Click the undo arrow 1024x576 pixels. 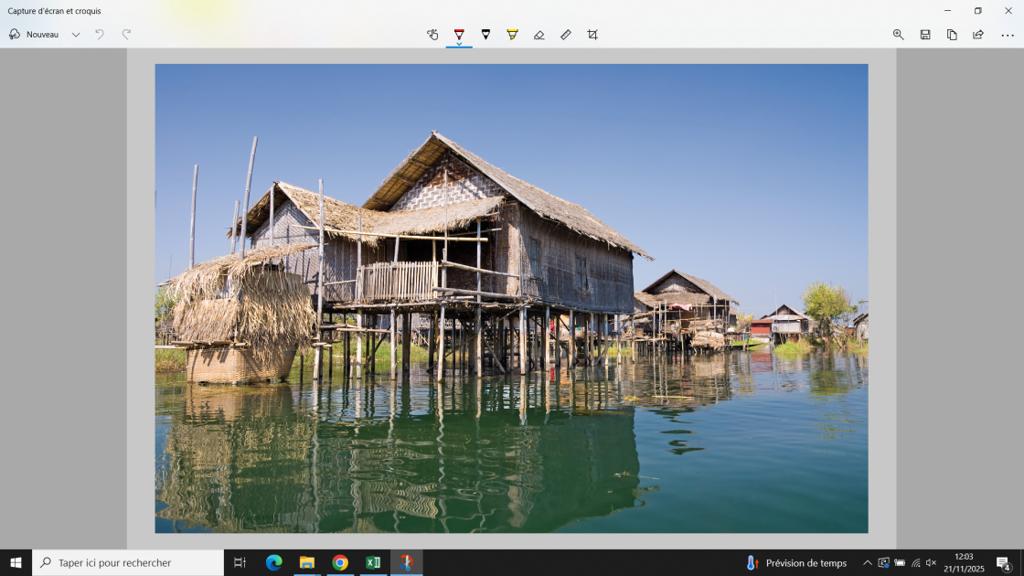100,35
